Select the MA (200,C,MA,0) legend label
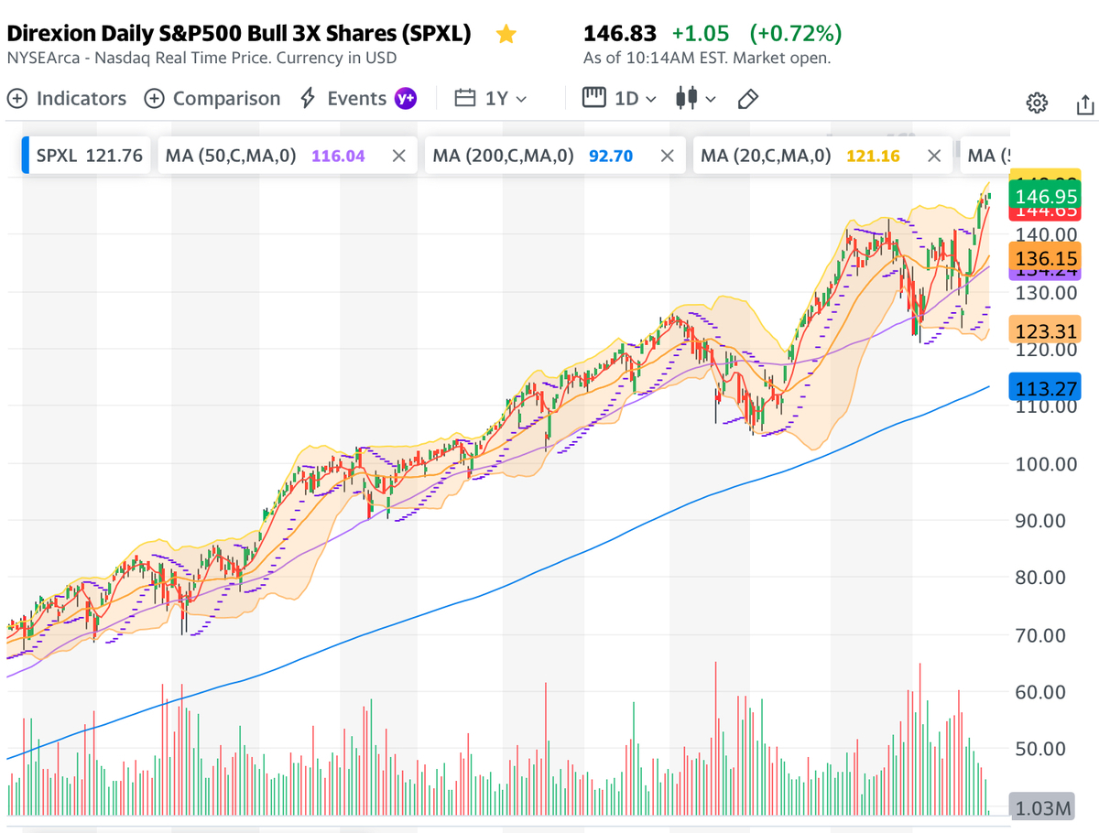Screen dimensions: 1099x833 504,156
